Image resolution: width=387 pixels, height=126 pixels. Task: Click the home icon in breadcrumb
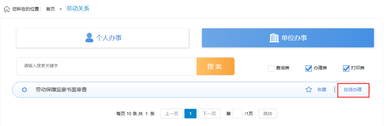click(7, 9)
